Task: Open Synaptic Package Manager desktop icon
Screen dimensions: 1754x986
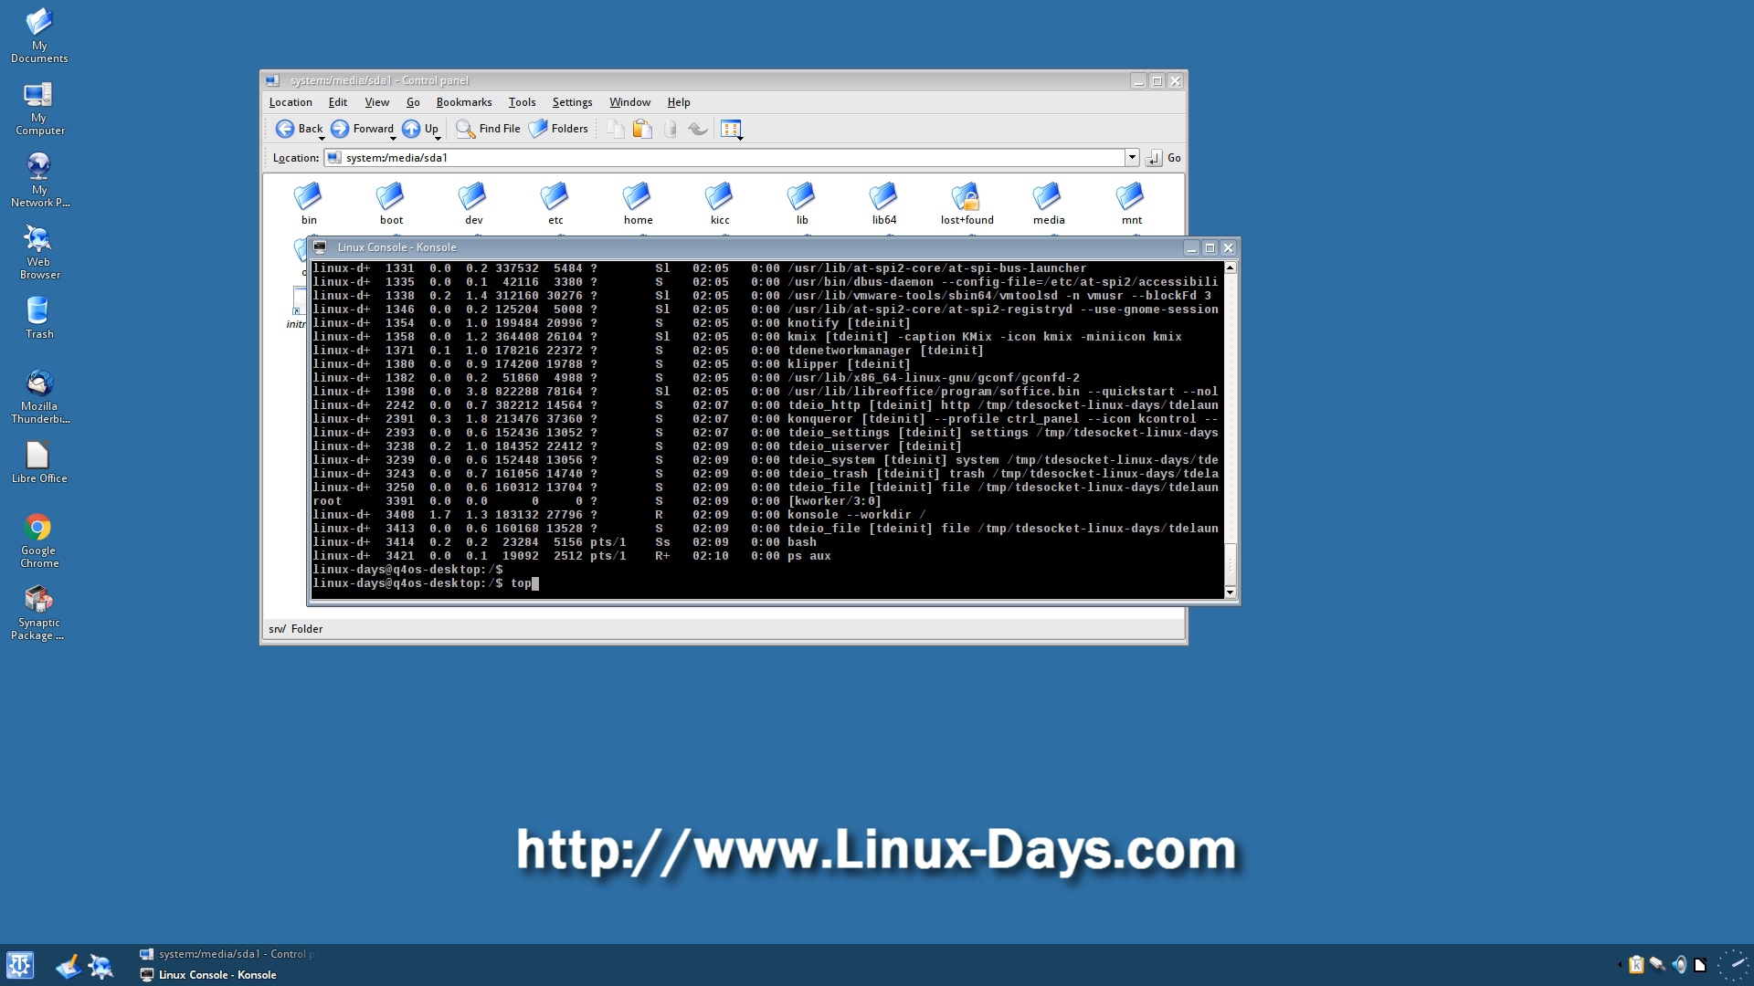Action: click(x=38, y=614)
